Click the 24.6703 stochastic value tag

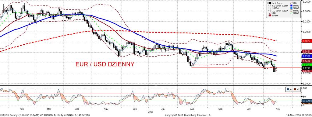(x=307, y=101)
